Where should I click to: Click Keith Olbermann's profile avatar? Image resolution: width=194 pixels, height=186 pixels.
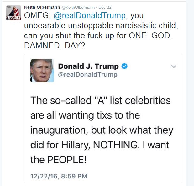point(13,13)
